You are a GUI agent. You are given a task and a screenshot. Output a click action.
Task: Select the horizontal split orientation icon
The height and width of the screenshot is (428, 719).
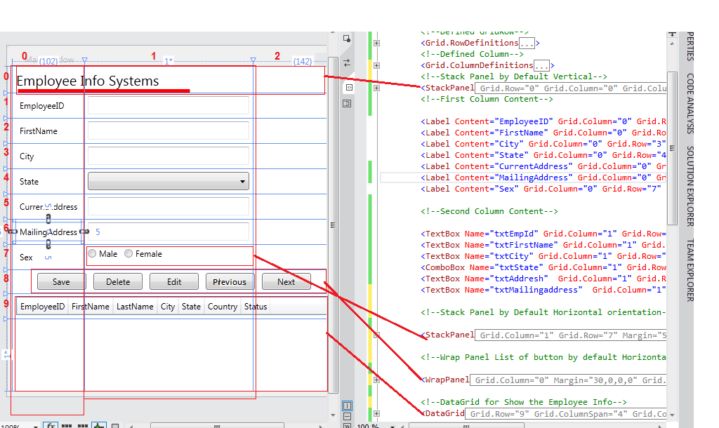click(x=347, y=416)
